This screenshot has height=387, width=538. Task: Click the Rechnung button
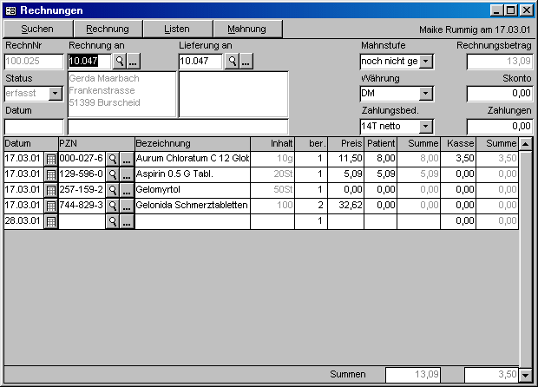(x=107, y=29)
